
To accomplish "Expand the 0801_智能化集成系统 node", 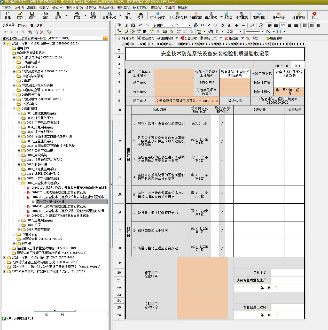I will click(19, 113).
